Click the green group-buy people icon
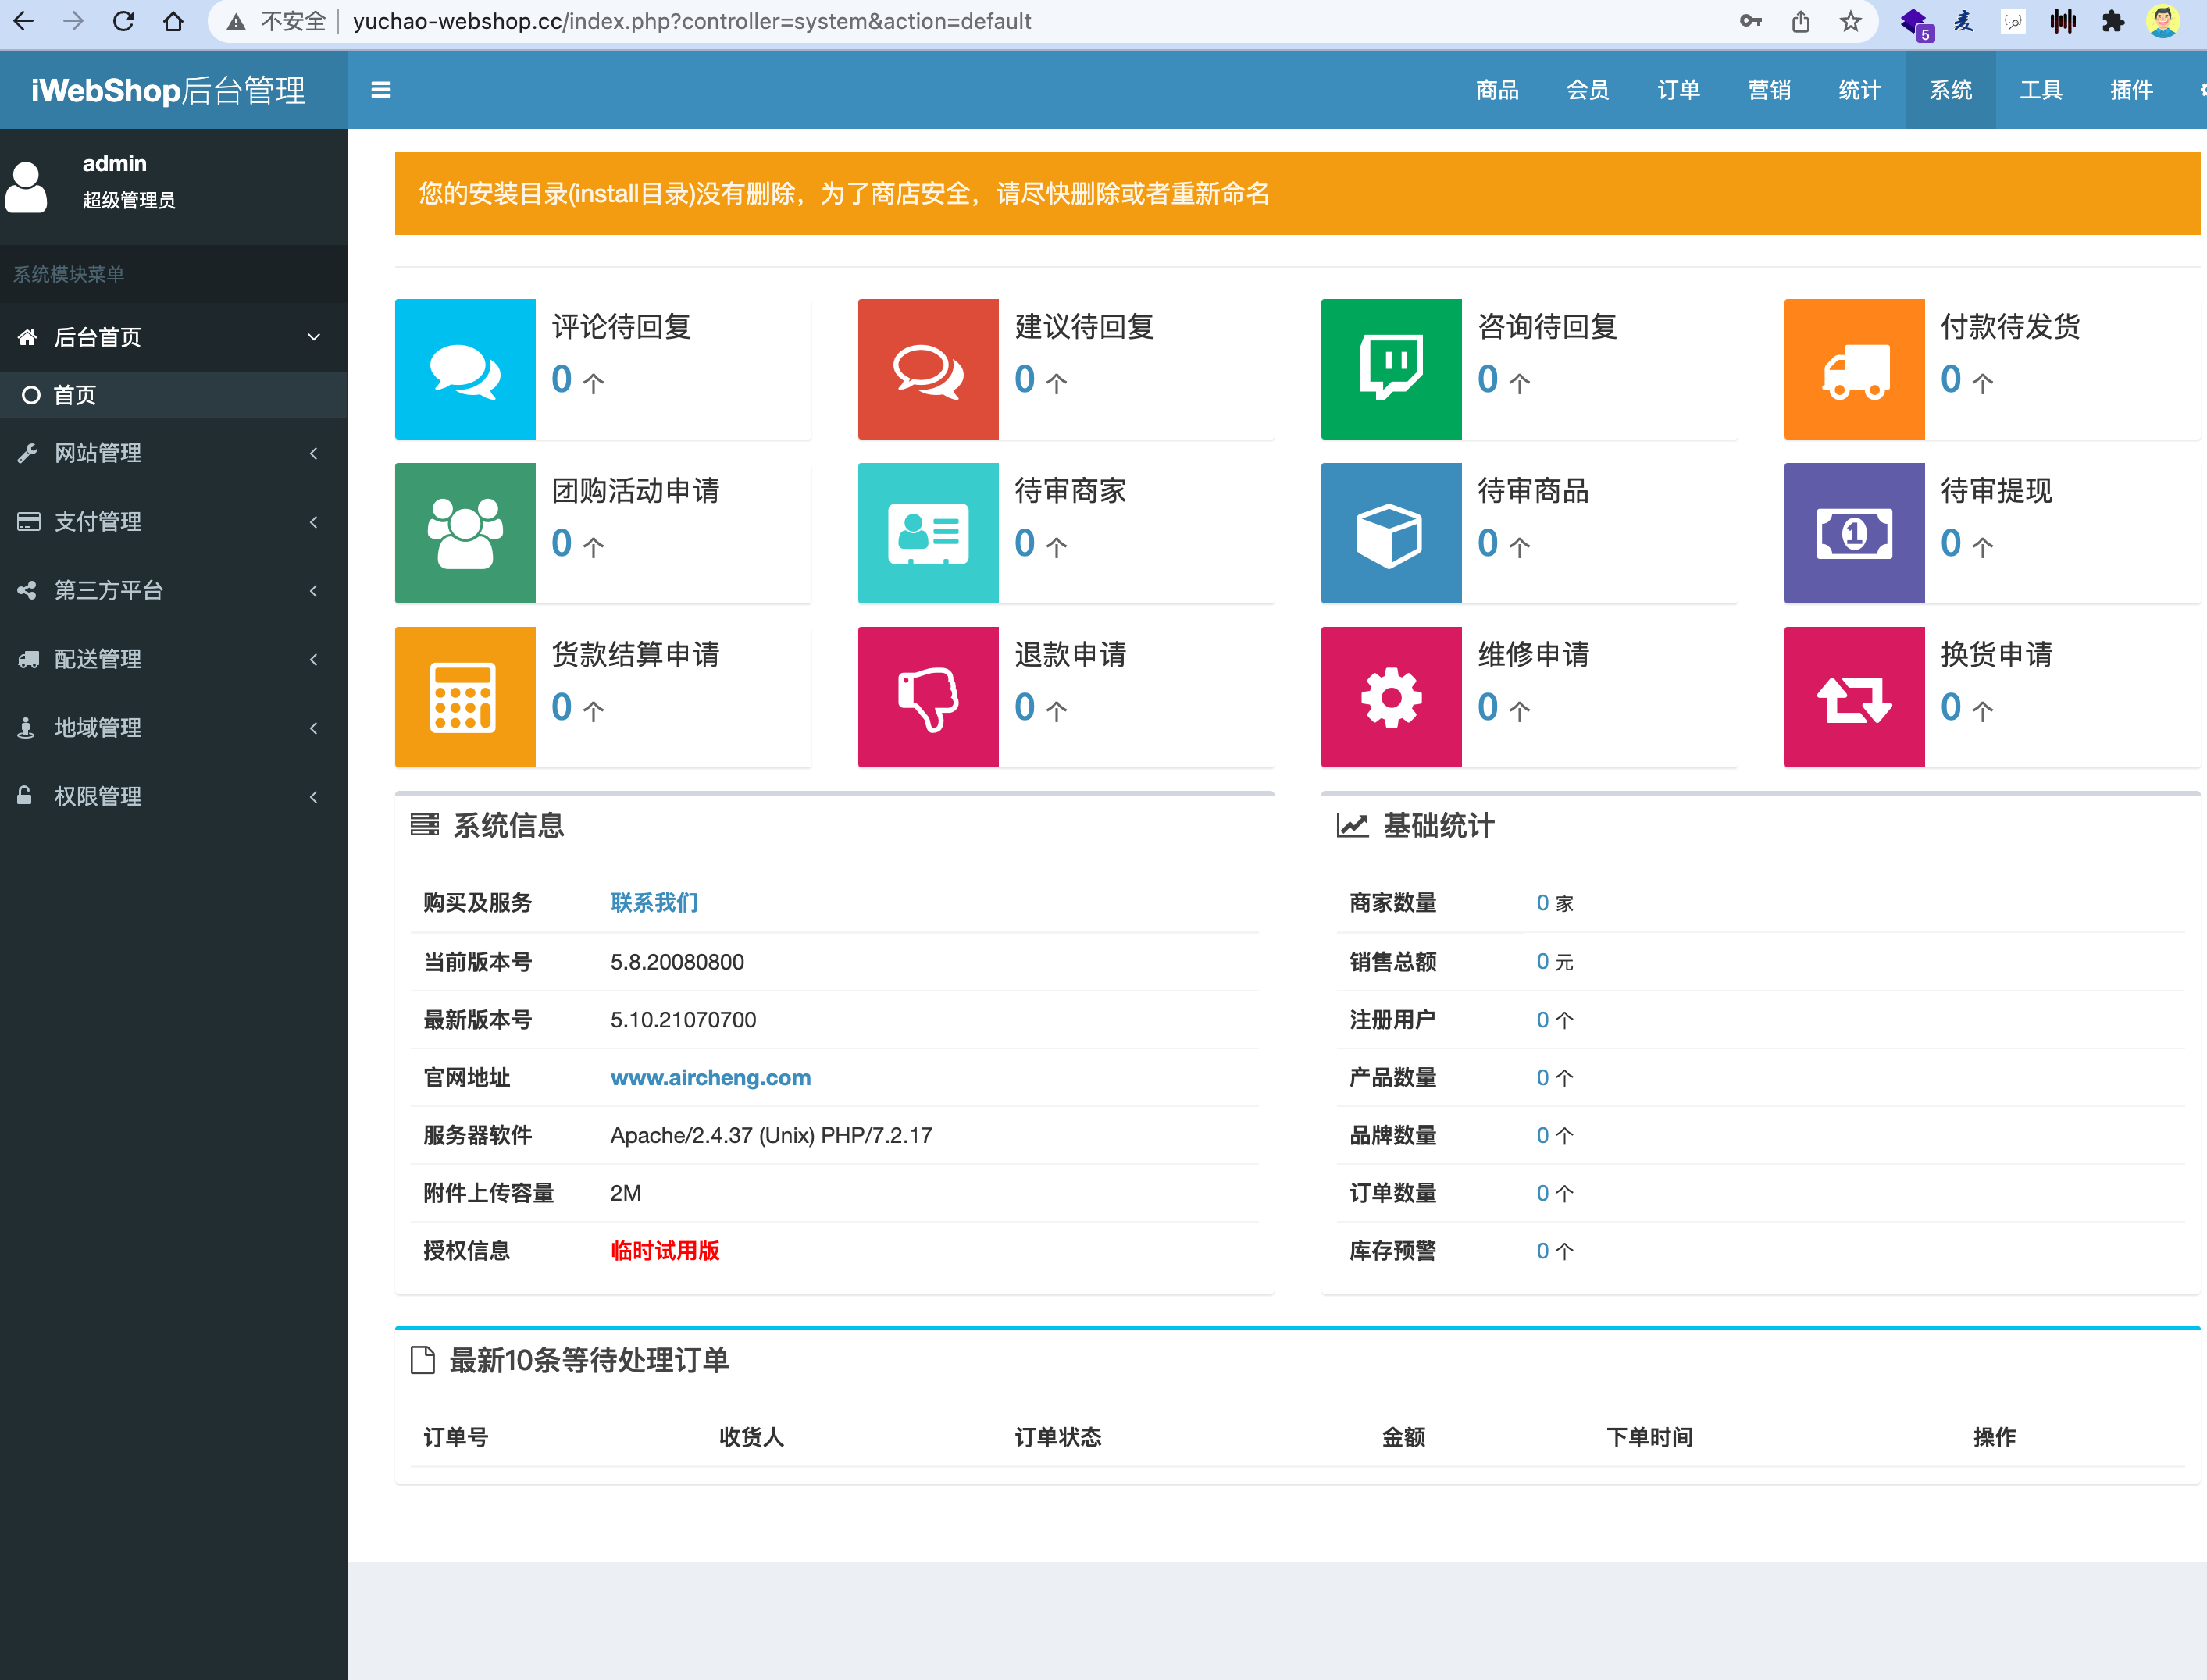The height and width of the screenshot is (1680, 2207). [x=465, y=533]
